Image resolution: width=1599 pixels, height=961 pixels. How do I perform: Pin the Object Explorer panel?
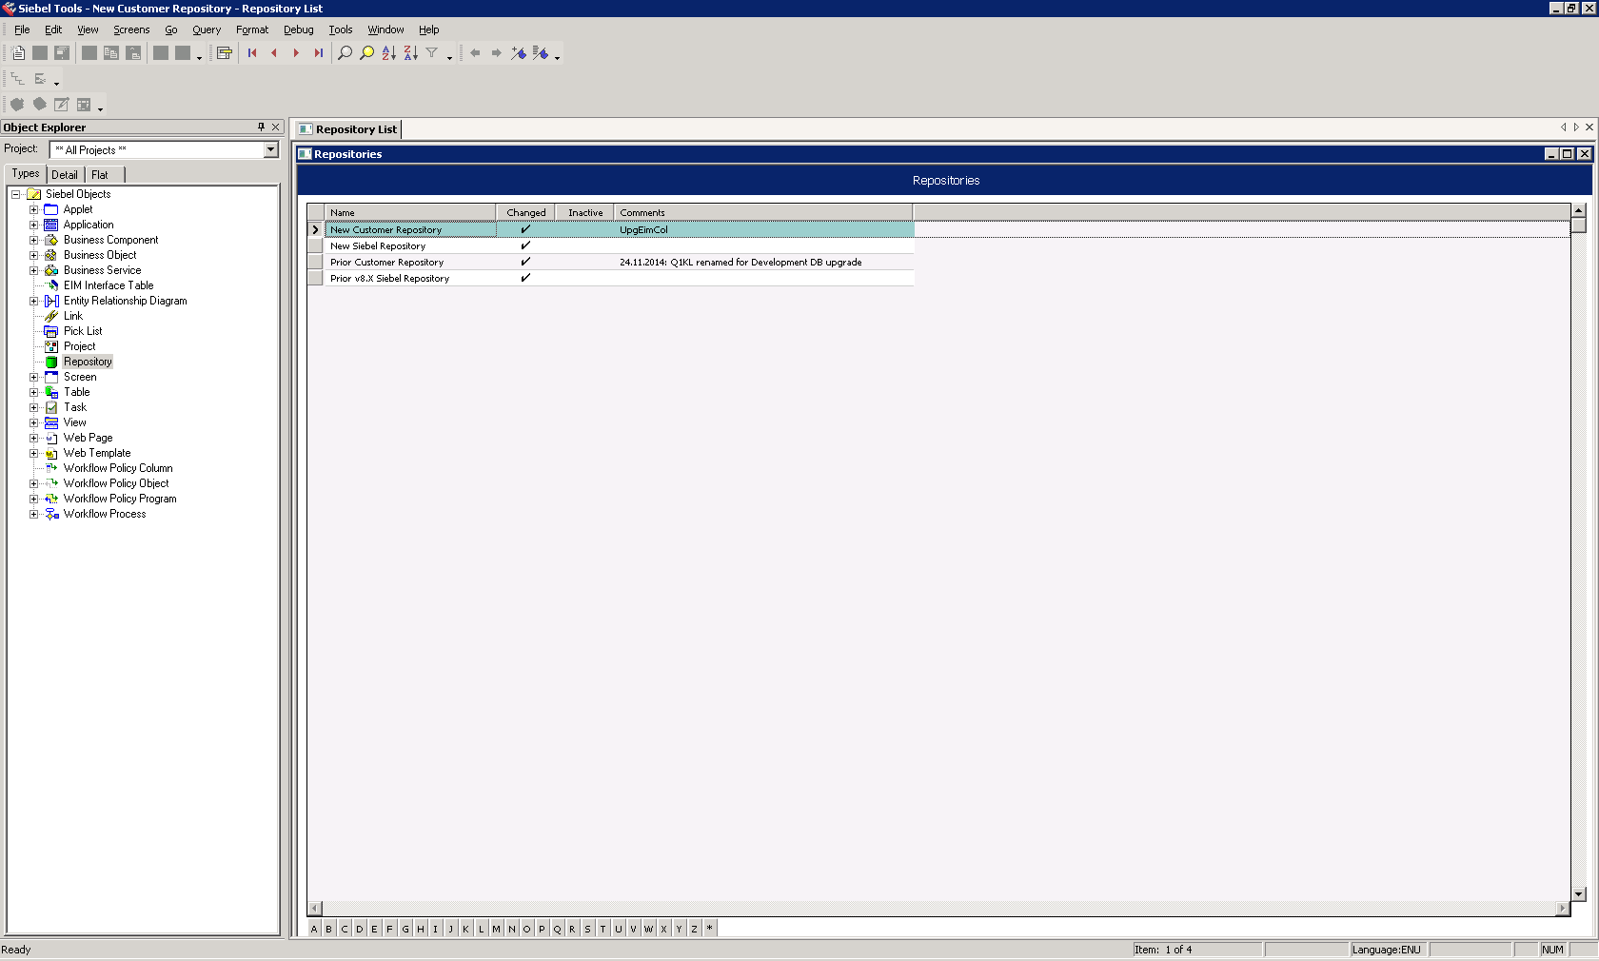261,127
